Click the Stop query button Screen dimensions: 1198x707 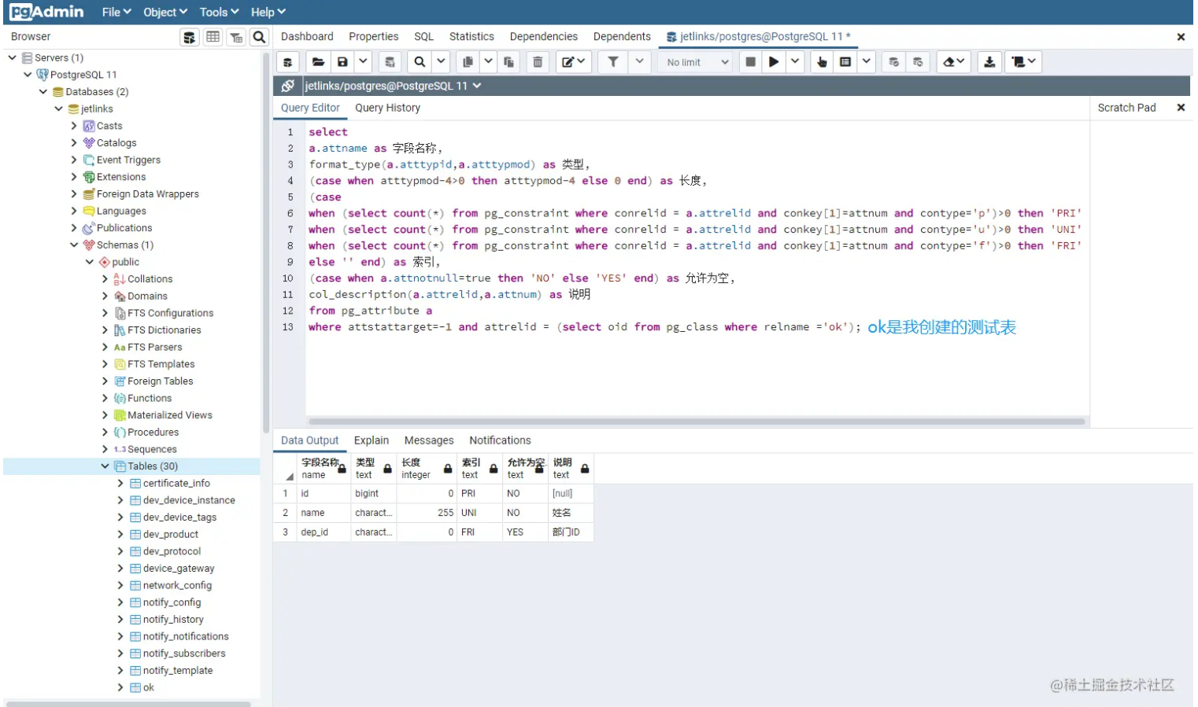(x=750, y=62)
